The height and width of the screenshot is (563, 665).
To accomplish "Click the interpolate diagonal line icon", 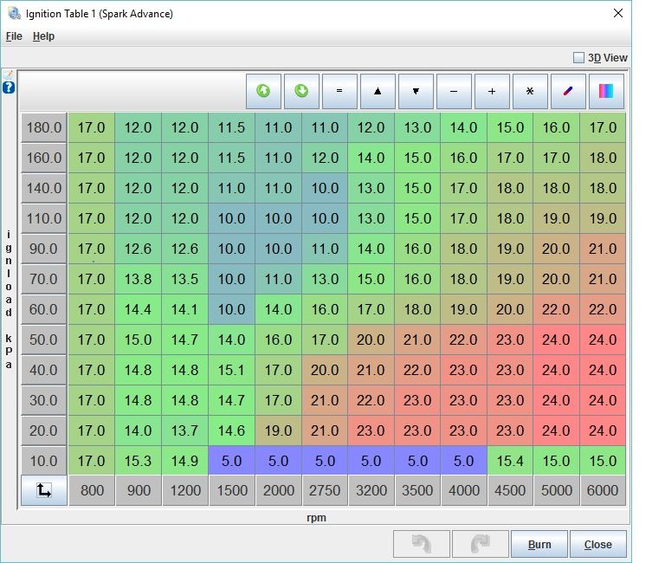I will click(x=568, y=91).
